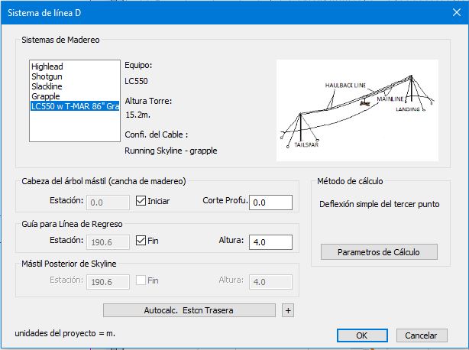This screenshot has width=469, height=350.
Task: Uncheck Fin for Guía para Línea de Regreso
Action: 141,241
